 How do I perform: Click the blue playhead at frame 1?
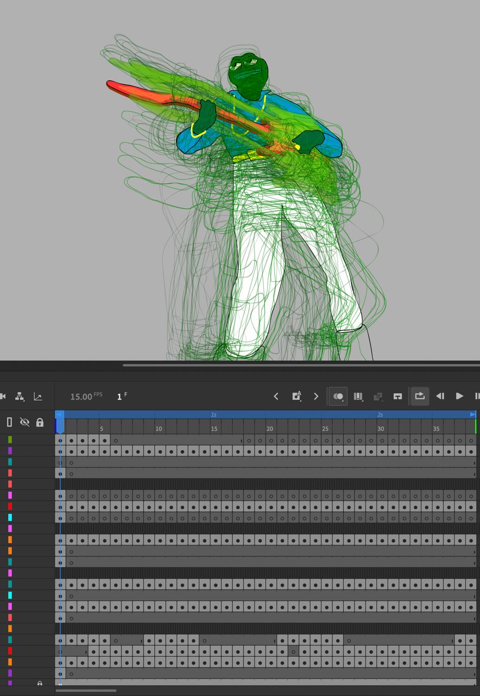click(60, 422)
